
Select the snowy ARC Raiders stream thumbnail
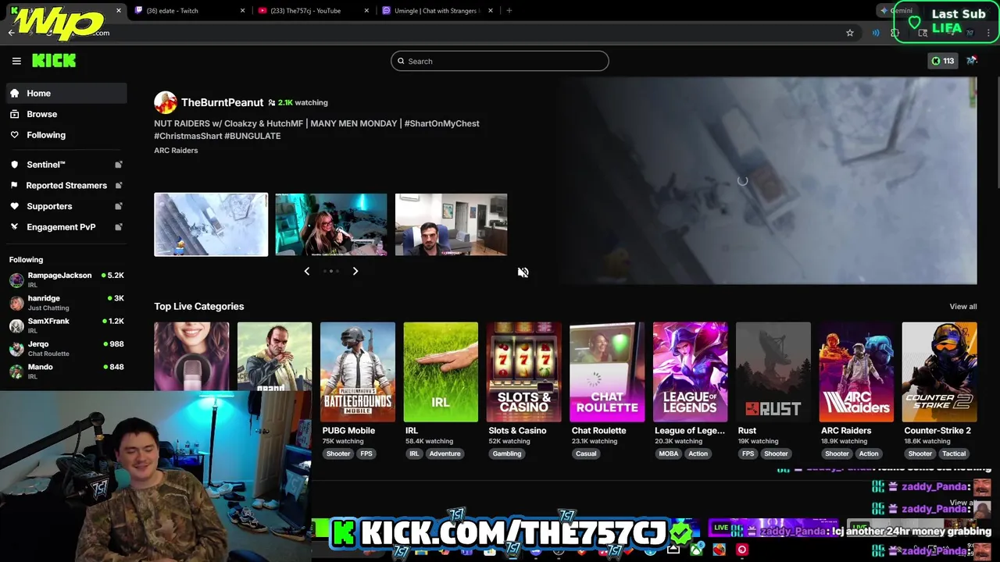coord(211,225)
